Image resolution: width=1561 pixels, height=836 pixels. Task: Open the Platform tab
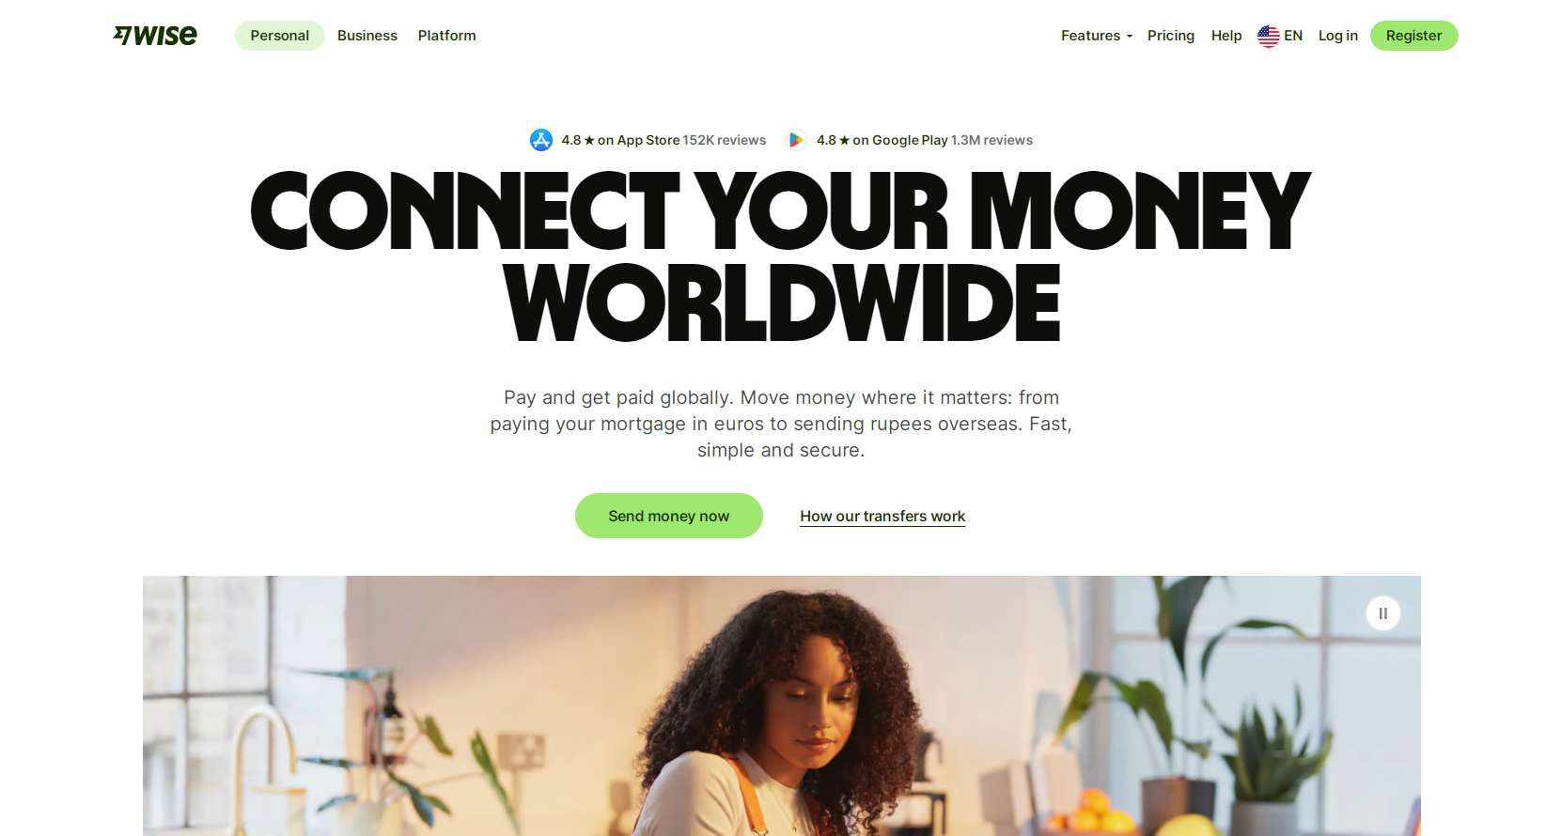[446, 36]
